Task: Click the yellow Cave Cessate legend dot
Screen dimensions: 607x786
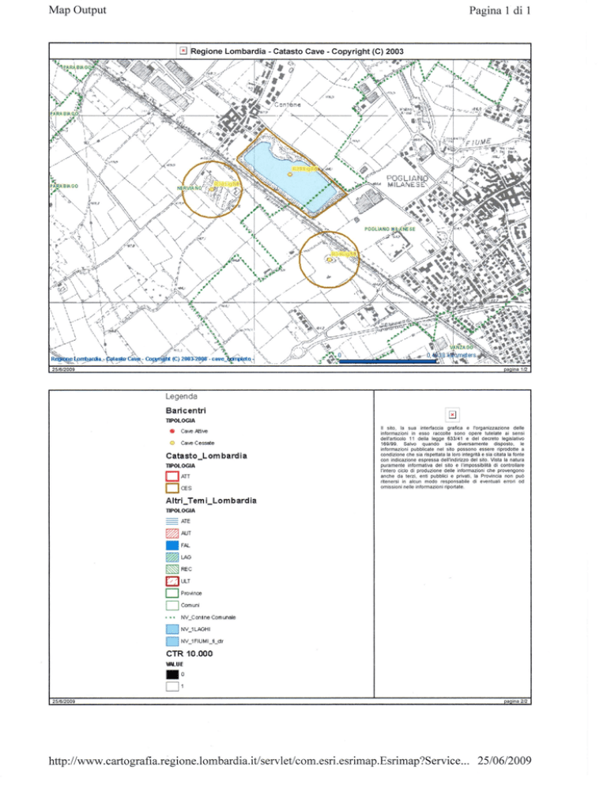Action: point(172,444)
